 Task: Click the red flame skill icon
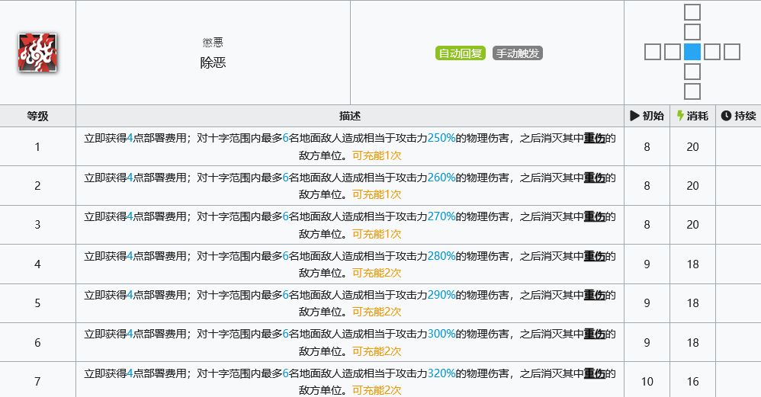click(37, 53)
